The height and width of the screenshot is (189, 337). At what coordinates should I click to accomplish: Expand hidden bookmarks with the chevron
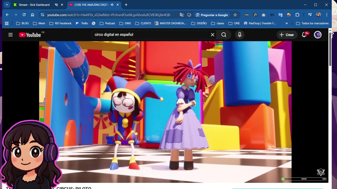(x=286, y=23)
